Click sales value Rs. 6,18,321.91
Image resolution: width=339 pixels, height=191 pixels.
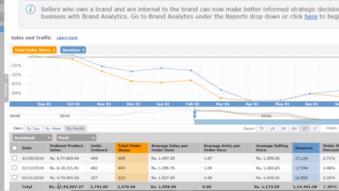64,168
